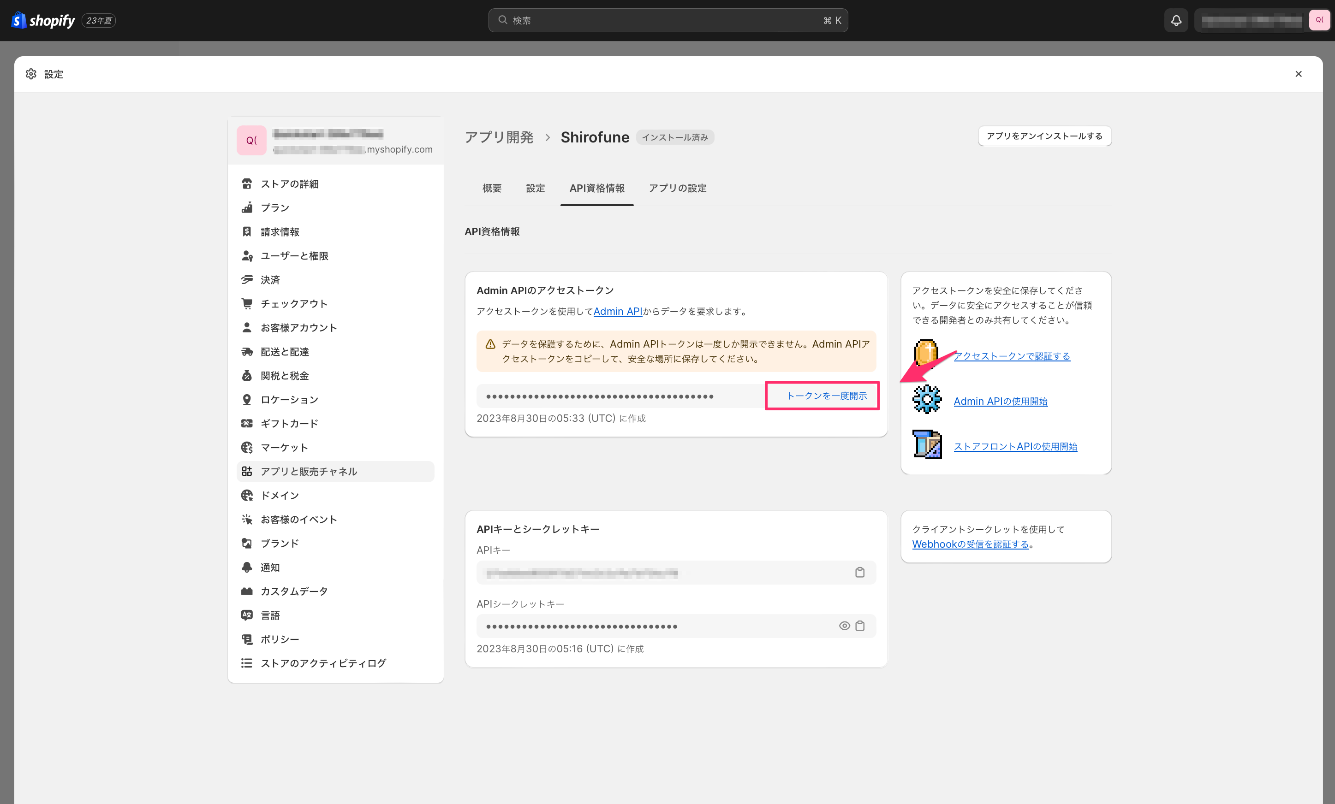The height and width of the screenshot is (804, 1335).
Task: Open チェックアウト settings
Action: (x=335, y=304)
